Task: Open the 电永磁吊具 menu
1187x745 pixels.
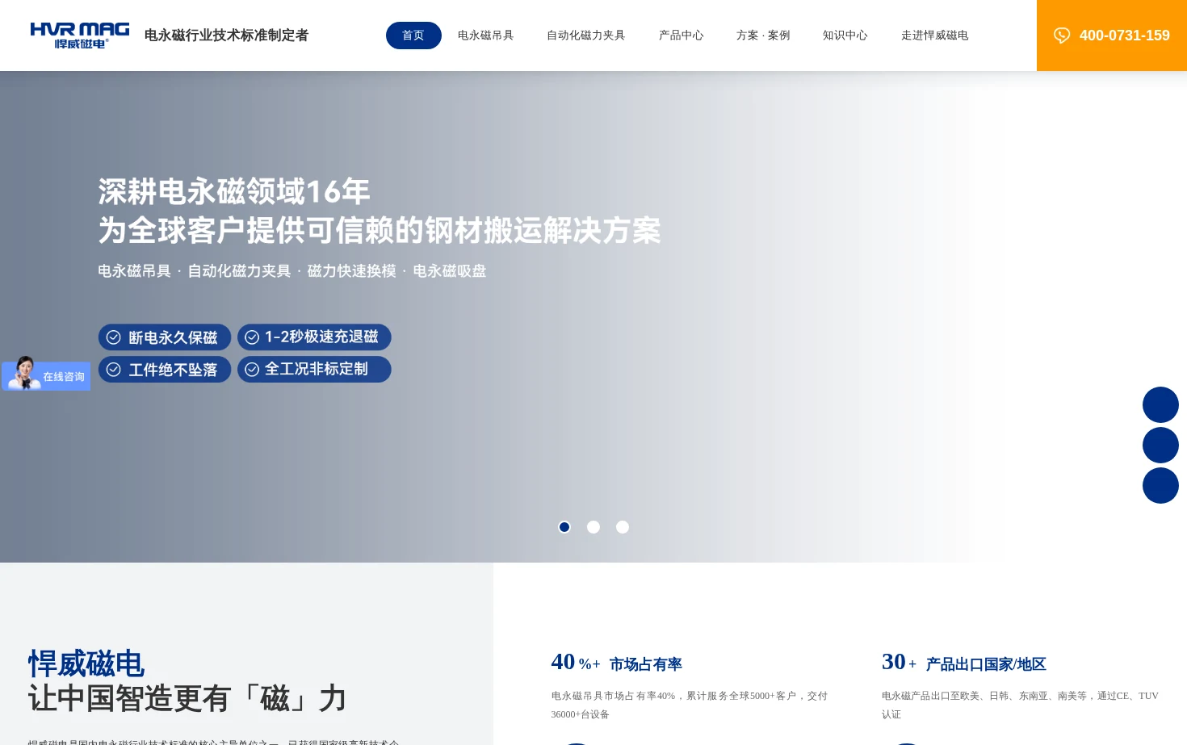Action: point(486,36)
